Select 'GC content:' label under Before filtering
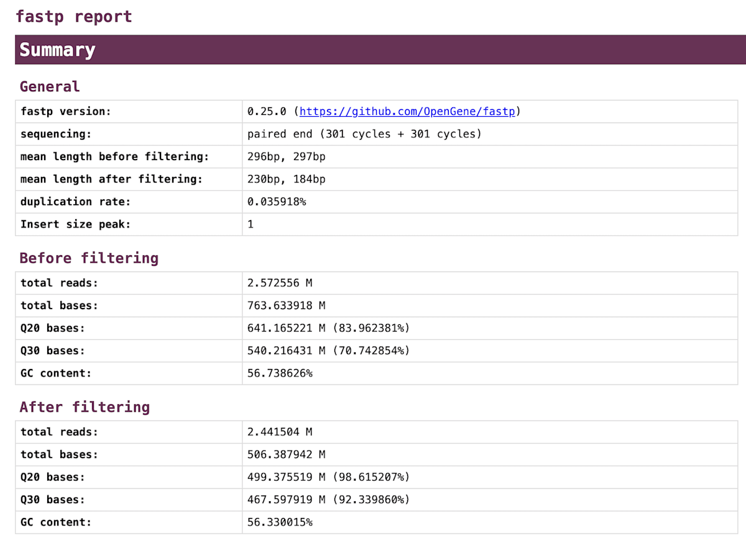This screenshot has height=544, width=746. [x=56, y=373]
